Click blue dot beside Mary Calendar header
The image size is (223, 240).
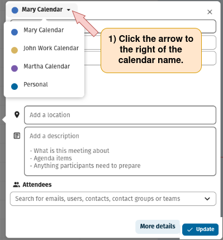15,10
